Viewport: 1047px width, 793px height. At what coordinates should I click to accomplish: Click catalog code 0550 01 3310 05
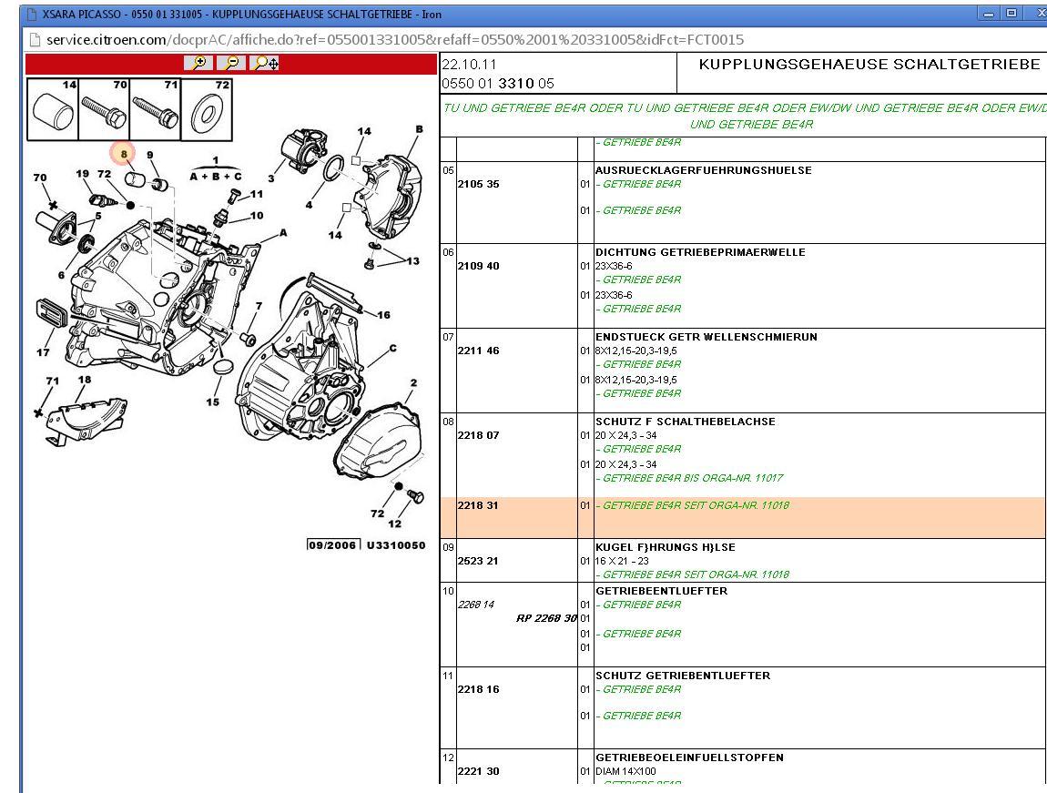coord(497,84)
